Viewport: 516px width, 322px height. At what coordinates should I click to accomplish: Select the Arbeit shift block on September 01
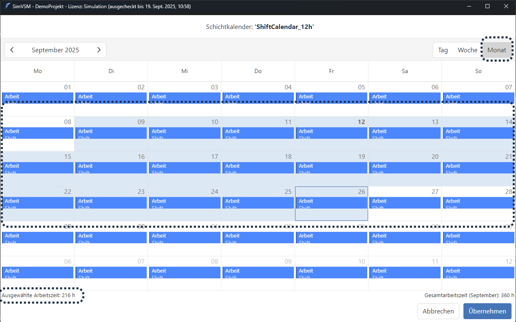click(37, 98)
